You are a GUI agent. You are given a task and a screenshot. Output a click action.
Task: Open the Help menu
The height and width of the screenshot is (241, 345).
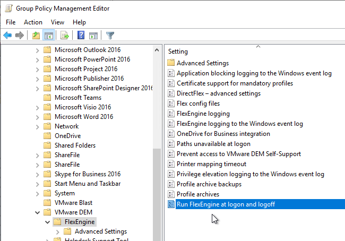coord(79,22)
